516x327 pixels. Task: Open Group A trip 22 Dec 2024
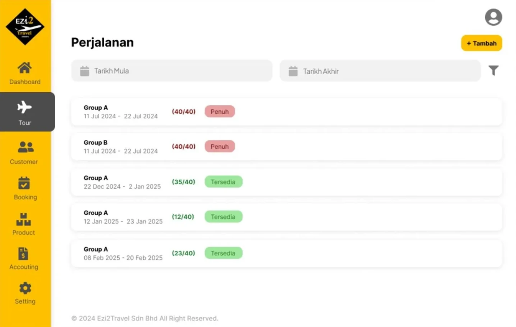tap(286, 182)
